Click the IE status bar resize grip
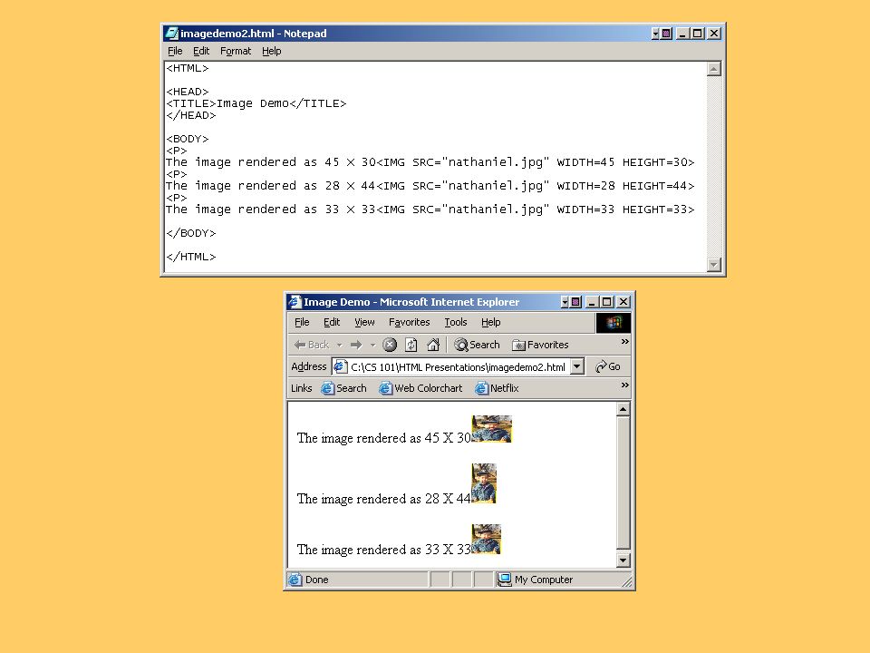Screen dimensions: 870x653 627,582
